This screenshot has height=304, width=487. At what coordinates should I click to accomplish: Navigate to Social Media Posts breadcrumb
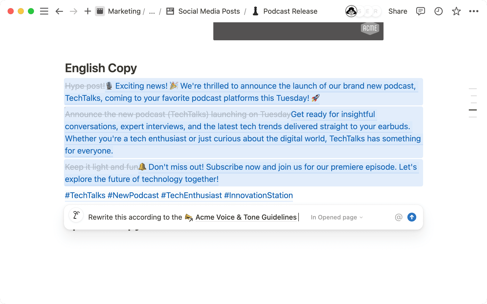pyautogui.click(x=209, y=11)
